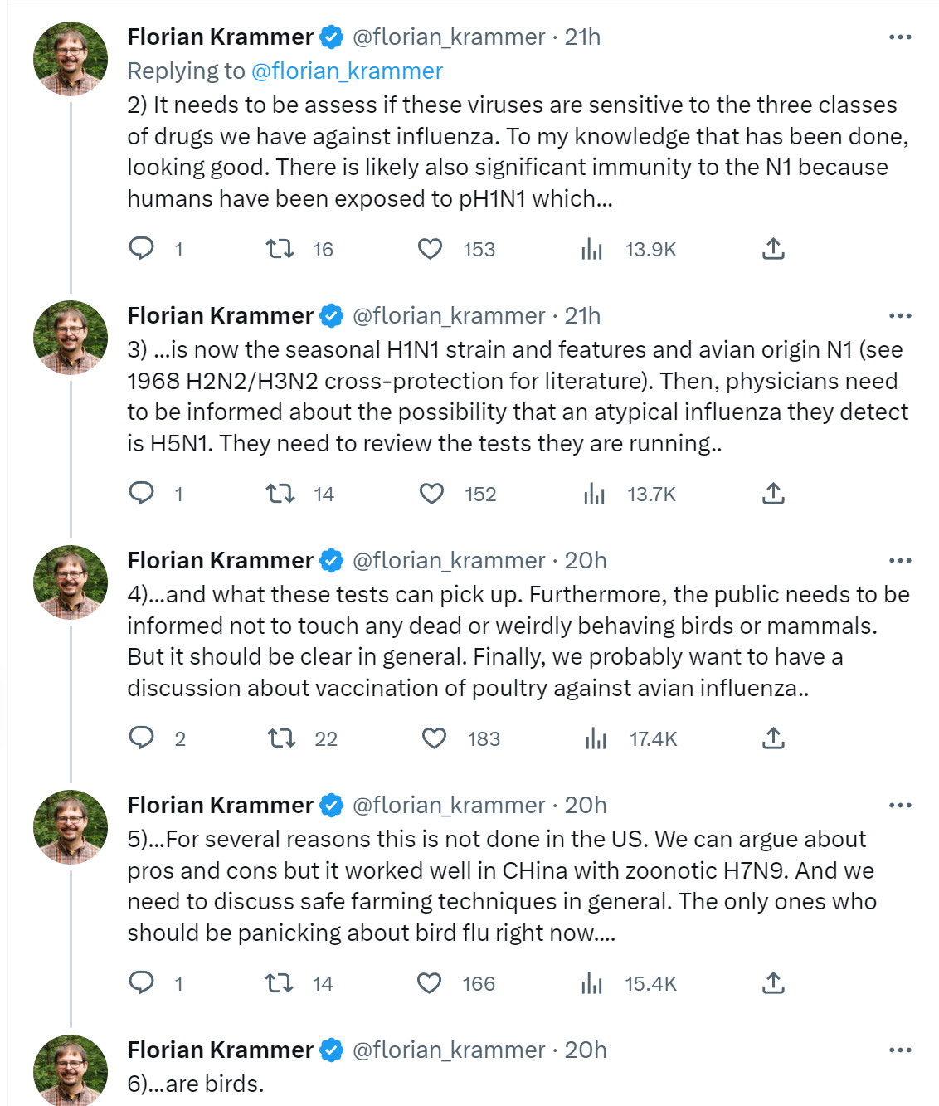
Task: Open more options menu for tweet 3
Action: click(900, 316)
